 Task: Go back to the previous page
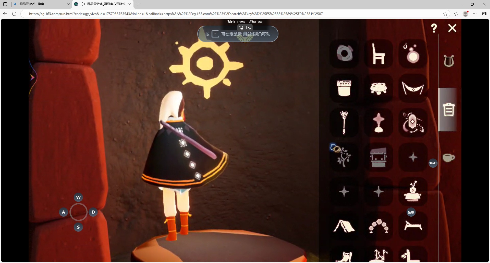[5, 14]
